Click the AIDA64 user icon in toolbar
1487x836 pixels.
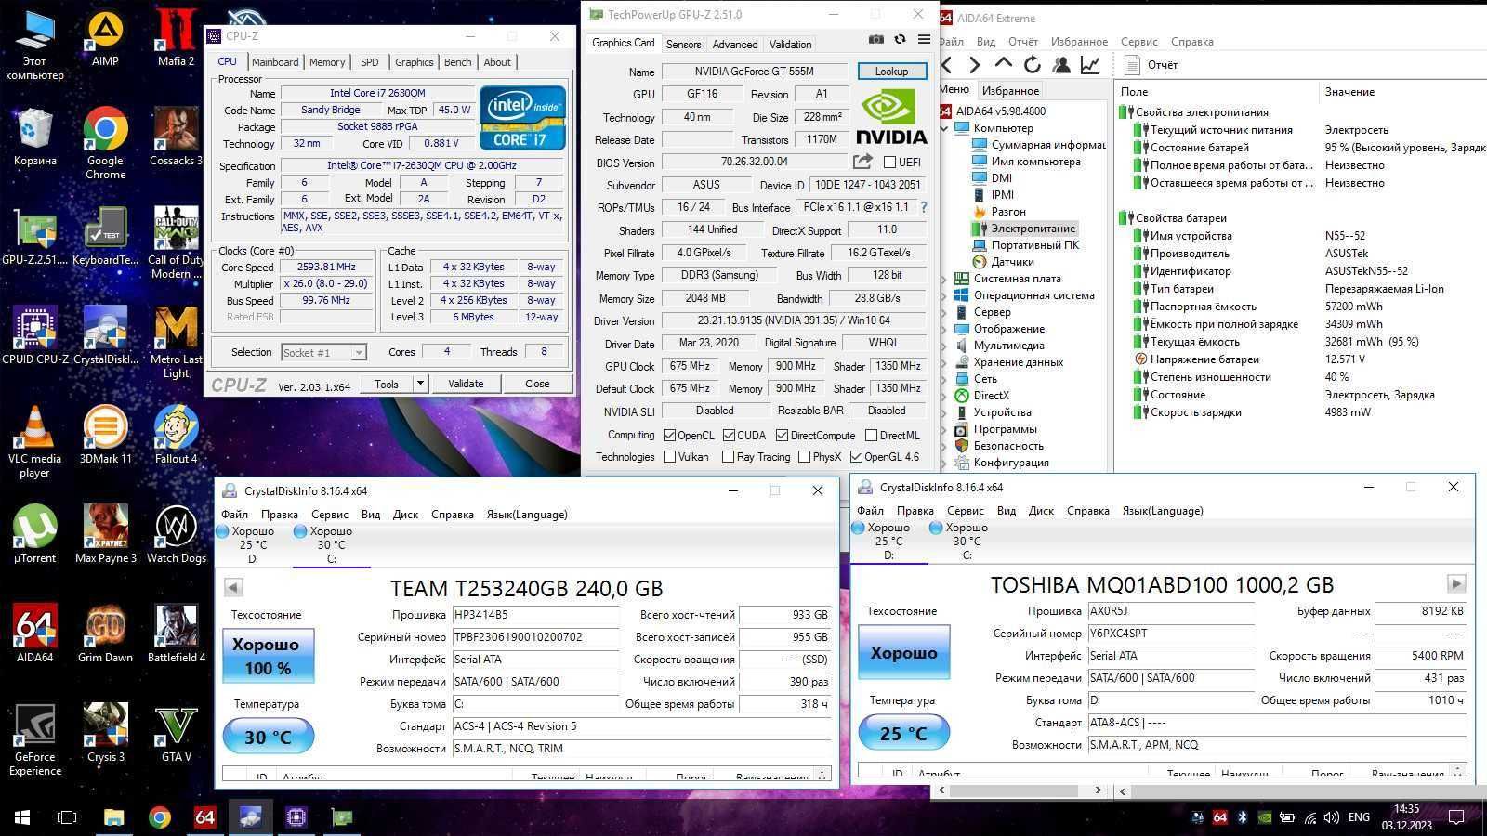click(x=1060, y=64)
